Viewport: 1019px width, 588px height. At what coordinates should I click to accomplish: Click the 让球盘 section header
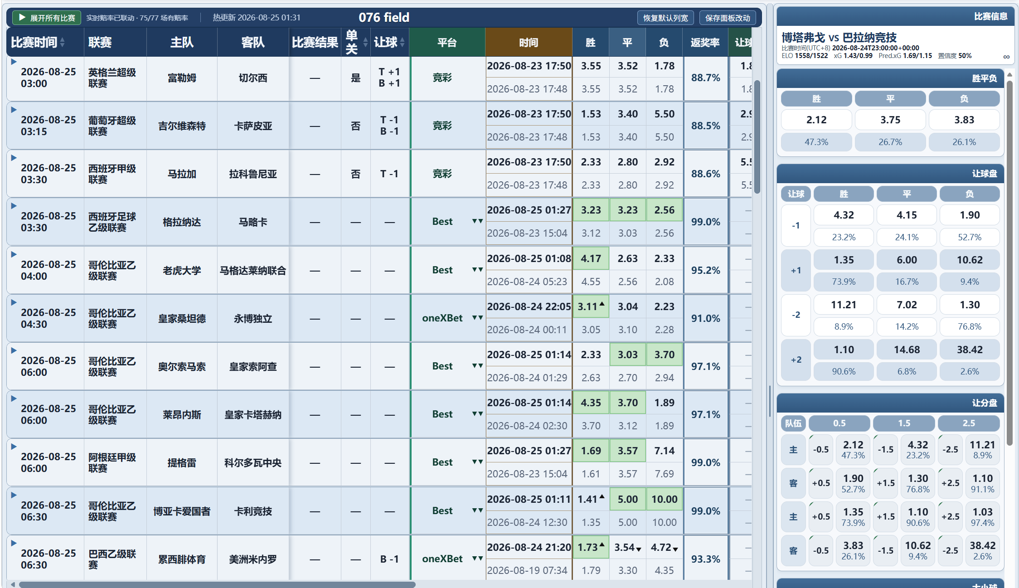pyautogui.click(x=890, y=174)
